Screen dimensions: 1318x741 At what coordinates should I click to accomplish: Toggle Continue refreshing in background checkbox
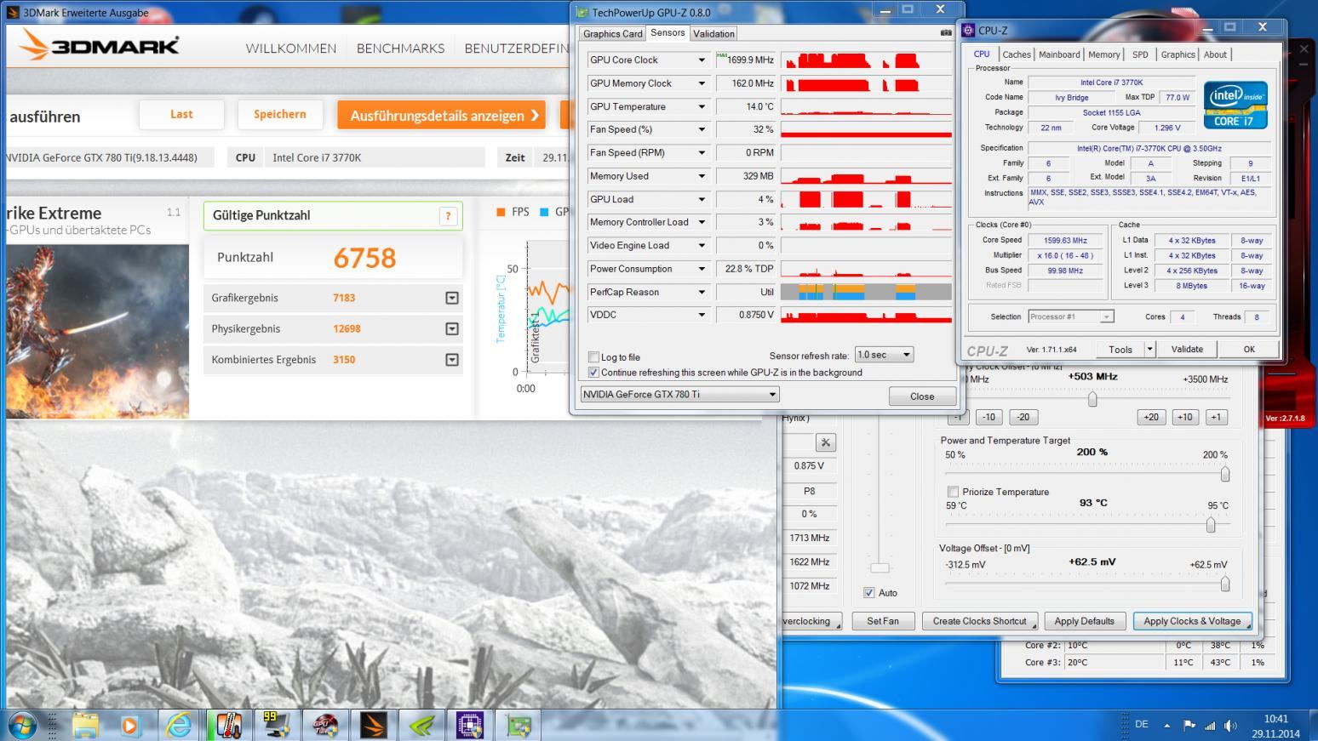coord(593,373)
